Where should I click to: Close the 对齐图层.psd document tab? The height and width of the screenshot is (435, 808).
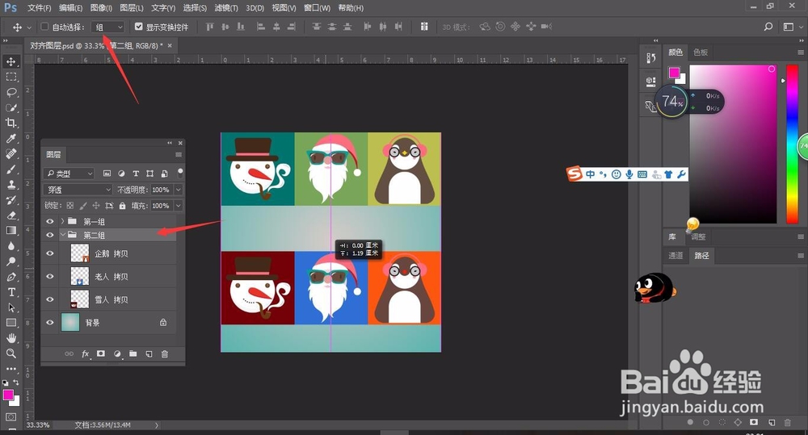[170, 45]
